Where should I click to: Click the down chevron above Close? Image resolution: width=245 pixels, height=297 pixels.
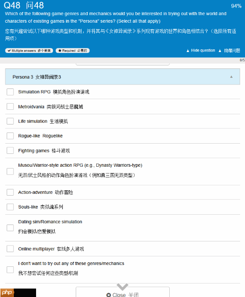click(x=122, y=286)
